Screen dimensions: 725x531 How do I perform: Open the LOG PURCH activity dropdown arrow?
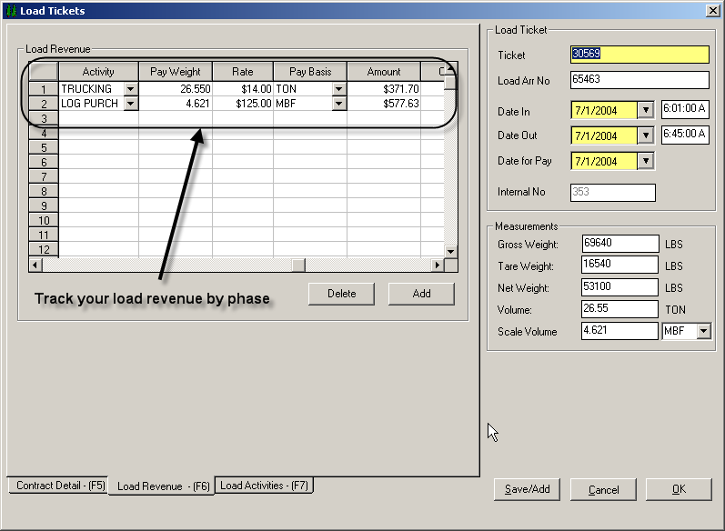click(x=131, y=104)
